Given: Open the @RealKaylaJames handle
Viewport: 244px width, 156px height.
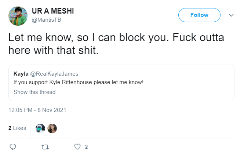Looking at the screenshot, I should [54, 74].
